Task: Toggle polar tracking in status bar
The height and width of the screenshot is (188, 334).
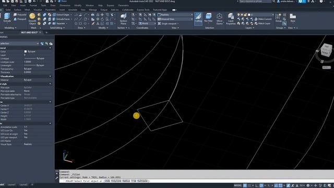Action: coord(261,185)
